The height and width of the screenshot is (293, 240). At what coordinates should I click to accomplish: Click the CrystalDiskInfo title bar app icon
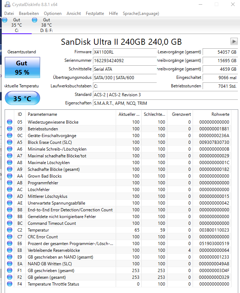(7, 4)
